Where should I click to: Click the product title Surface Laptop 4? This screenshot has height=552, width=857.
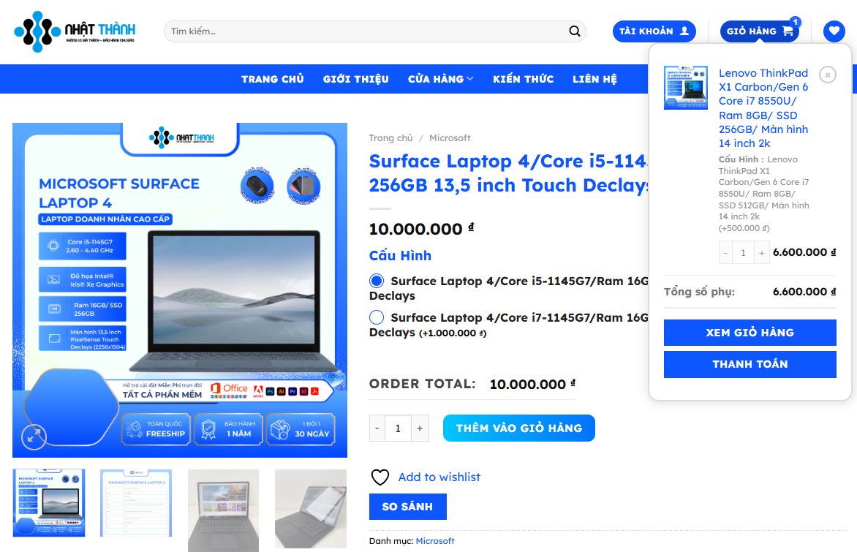pyautogui.click(x=509, y=173)
